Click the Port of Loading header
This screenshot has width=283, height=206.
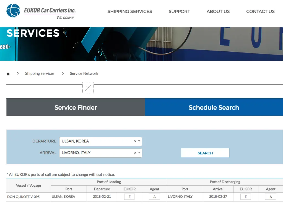(x=109, y=182)
